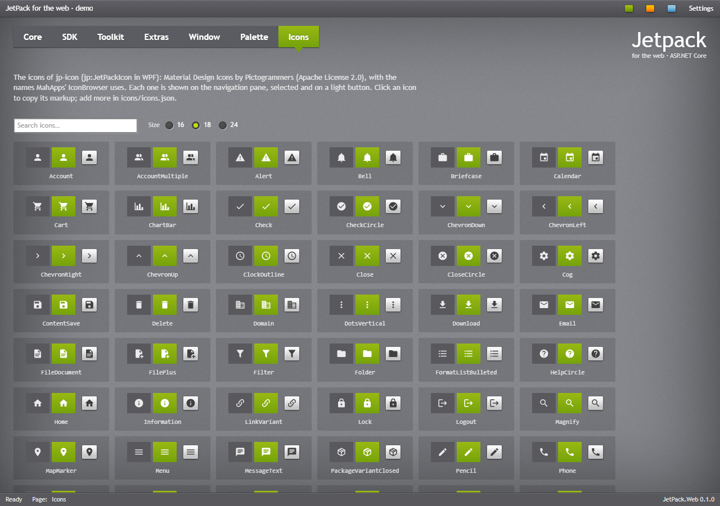
Task: Click the green Filter icon
Action: (266, 354)
